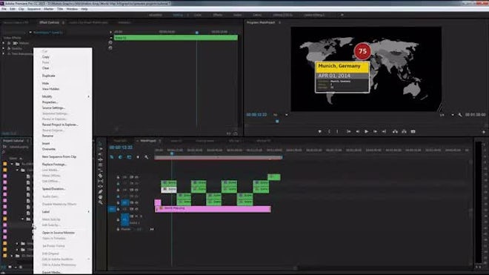Click the Extract button in Program monitor
This screenshot has height=275, width=489.
point(404,132)
